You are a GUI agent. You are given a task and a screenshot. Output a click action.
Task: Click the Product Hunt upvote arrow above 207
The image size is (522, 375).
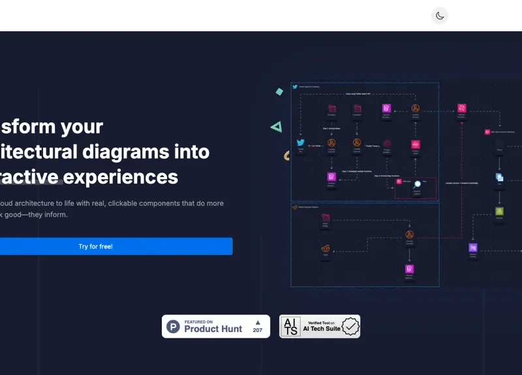tap(258, 322)
